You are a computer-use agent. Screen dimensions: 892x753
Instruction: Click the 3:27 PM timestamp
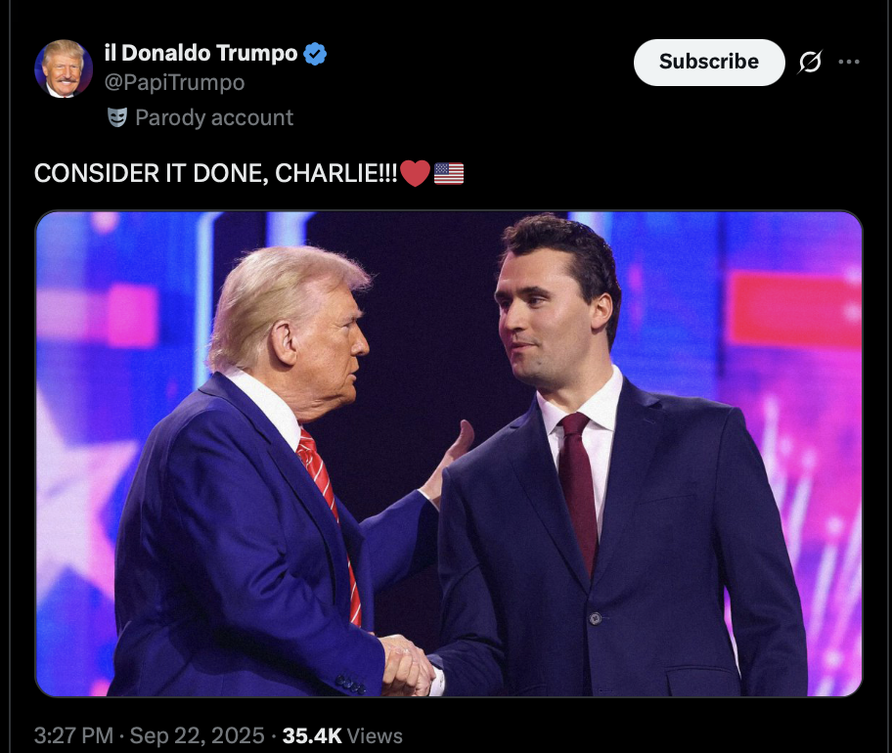click(73, 735)
